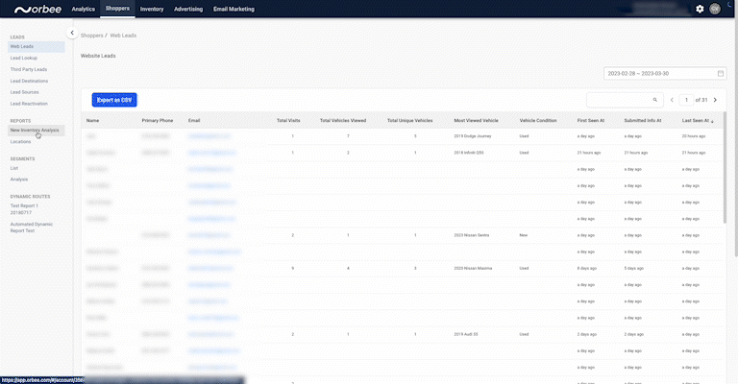This screenshot has height=384, width=738.
Task: Click the date range field
Action: [665, 73]
